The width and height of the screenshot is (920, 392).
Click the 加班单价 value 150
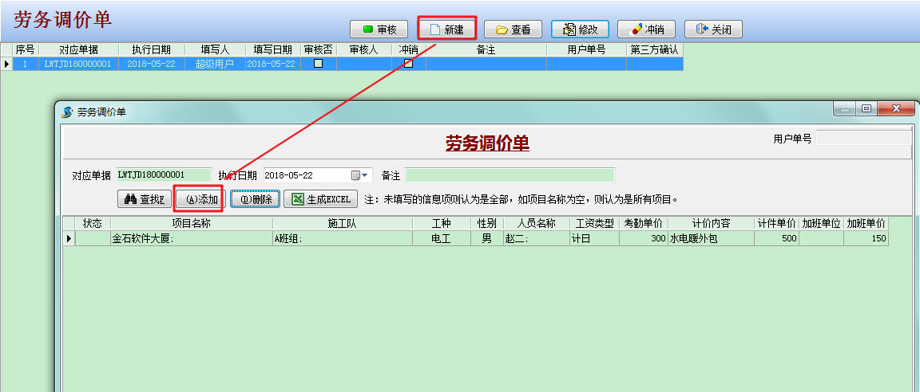click(866, 238)
